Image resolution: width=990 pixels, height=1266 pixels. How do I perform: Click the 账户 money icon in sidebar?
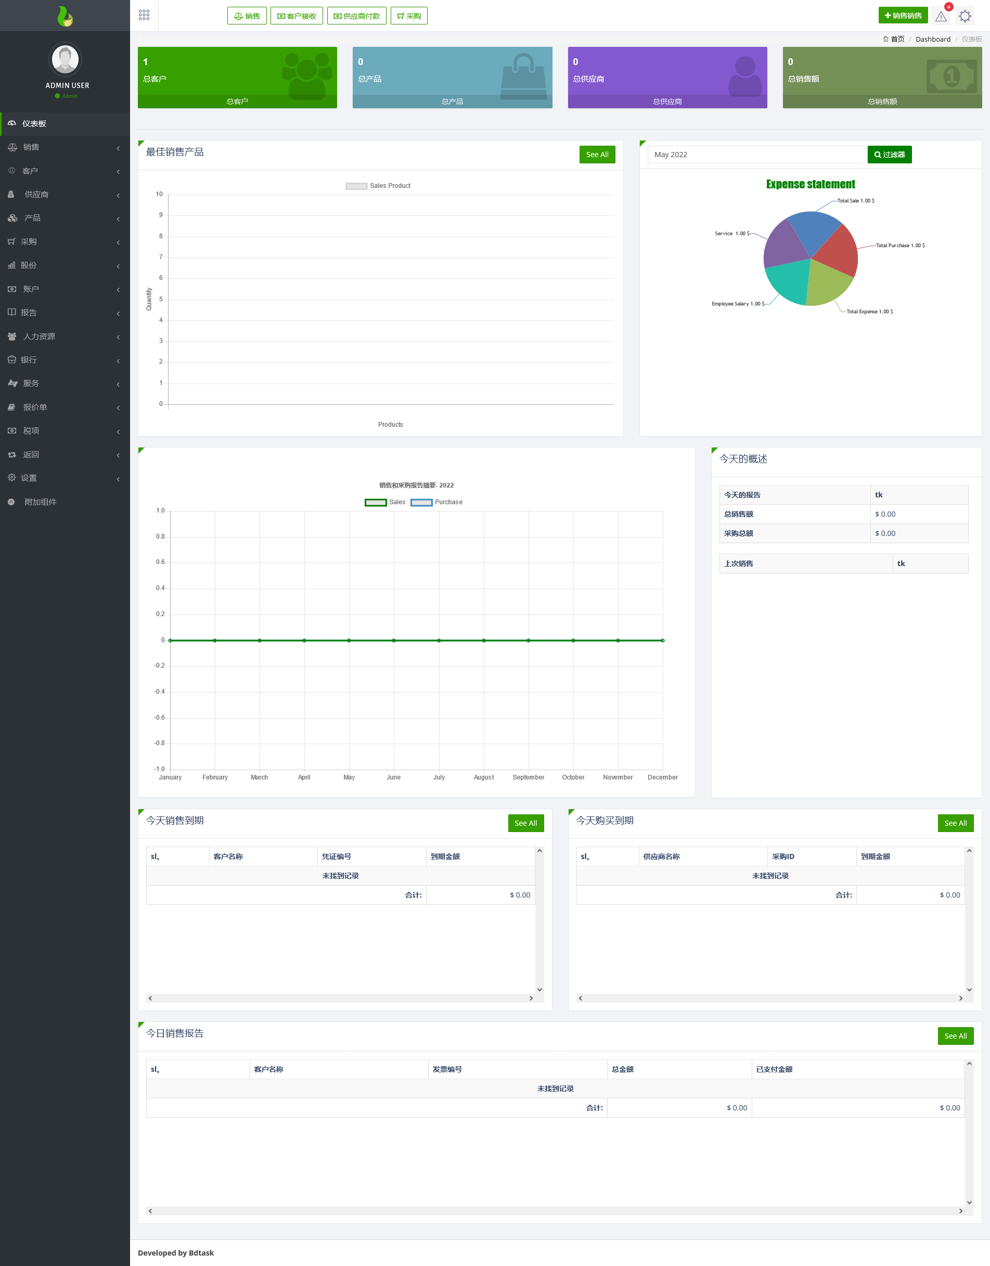tap(11, 289)
